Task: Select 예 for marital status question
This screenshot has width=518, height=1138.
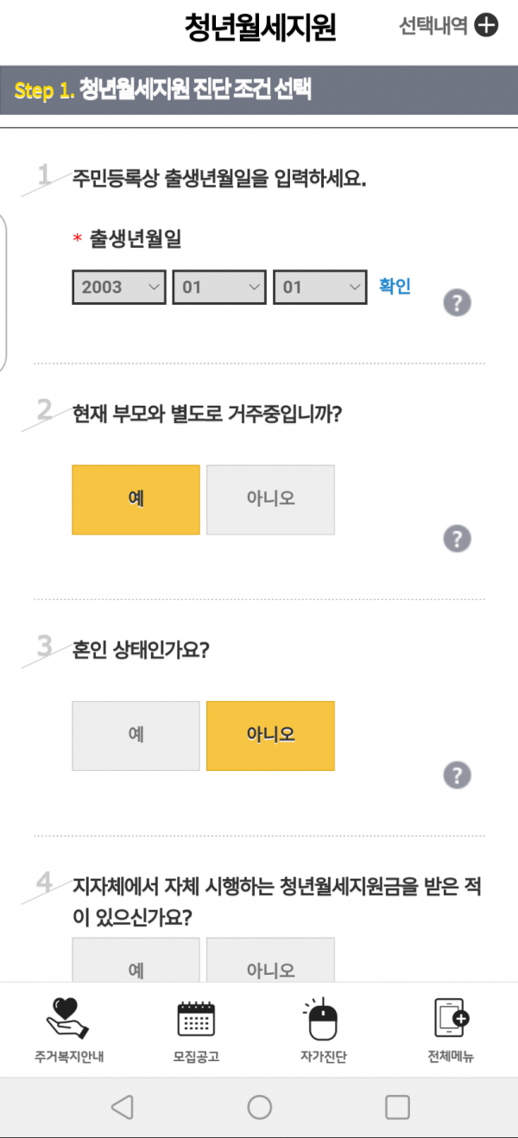Action: [x=136, y=735]
